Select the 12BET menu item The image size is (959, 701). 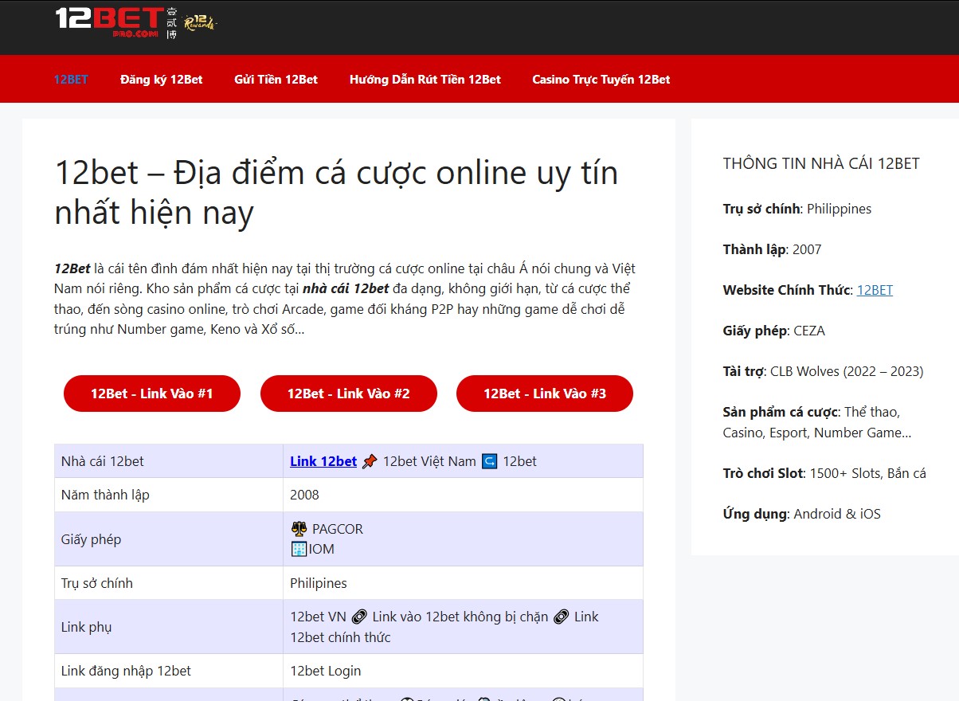pyautogui.click(x=71, y=79)
